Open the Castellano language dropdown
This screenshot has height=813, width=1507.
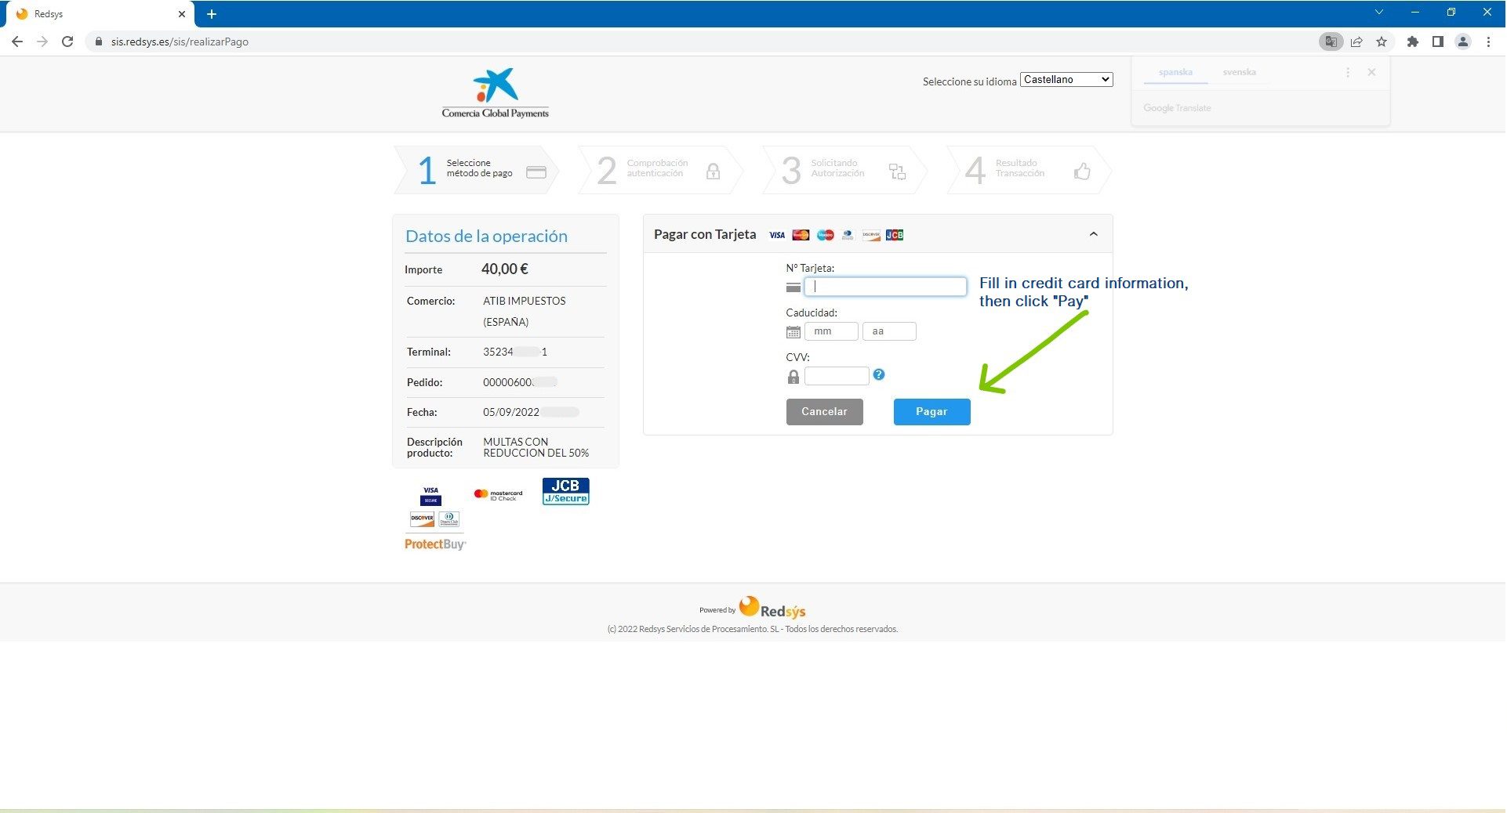pos(1066,80)
